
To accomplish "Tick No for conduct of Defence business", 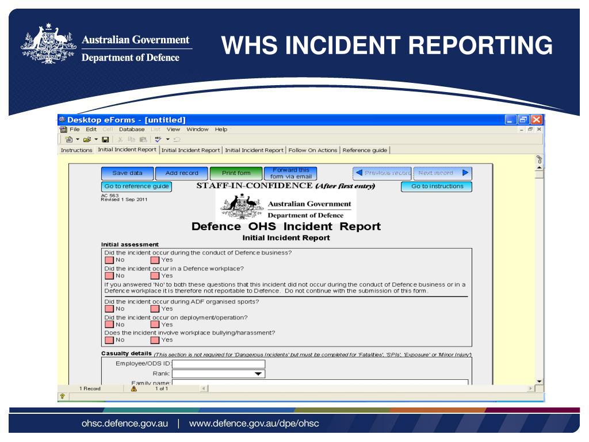I will (x=109, y=260).
